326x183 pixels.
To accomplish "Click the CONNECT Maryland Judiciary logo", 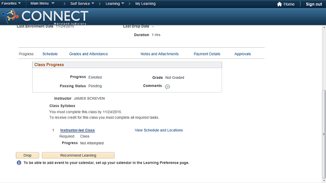I will coord(45,17).
